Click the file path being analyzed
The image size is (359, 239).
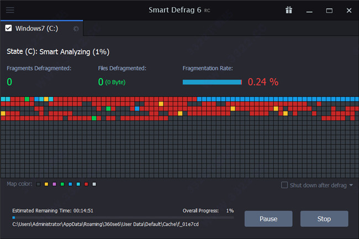[x=105, y=224]
